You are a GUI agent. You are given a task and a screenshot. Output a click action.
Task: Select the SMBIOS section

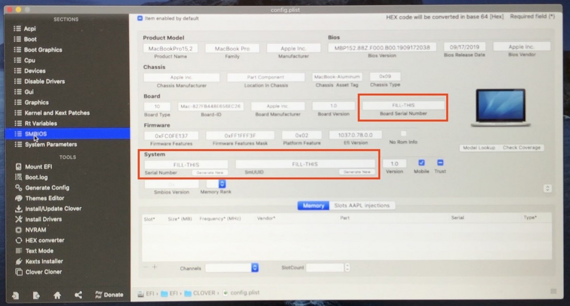click(68, 134)
